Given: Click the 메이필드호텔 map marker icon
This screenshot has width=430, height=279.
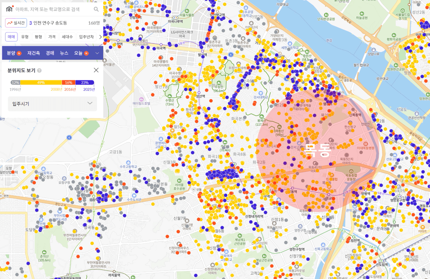Looking at the screenshot, I should [142, 99].
